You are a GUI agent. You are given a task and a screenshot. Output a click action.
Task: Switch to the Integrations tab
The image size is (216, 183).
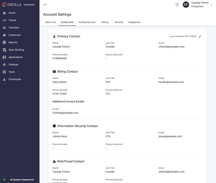pos(134,22)
